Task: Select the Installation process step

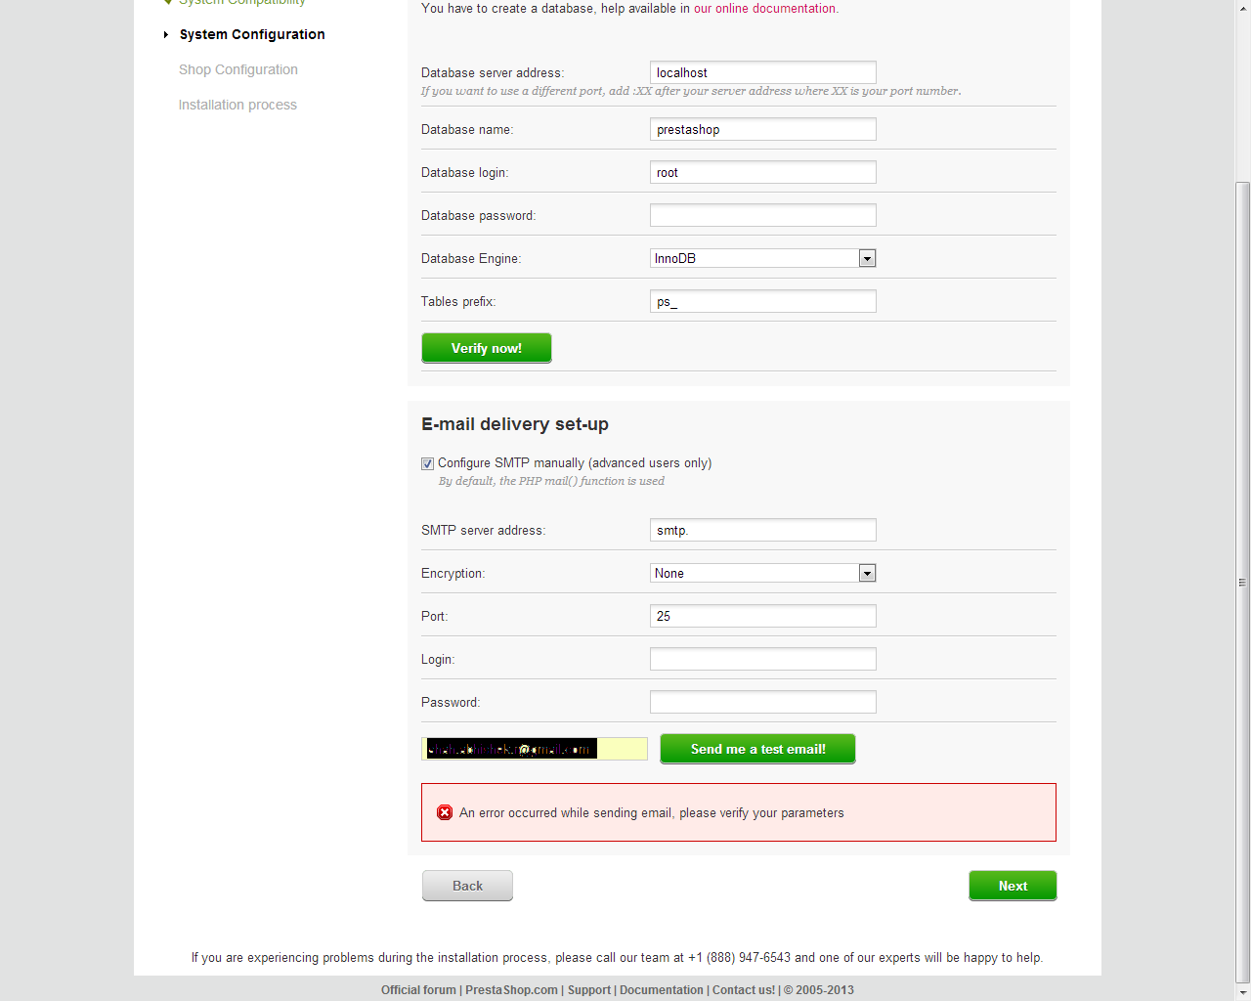Action: pos(237,105)
